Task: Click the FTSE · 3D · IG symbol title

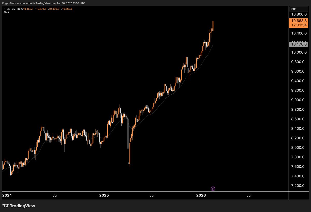Action: tap(11, 9)
